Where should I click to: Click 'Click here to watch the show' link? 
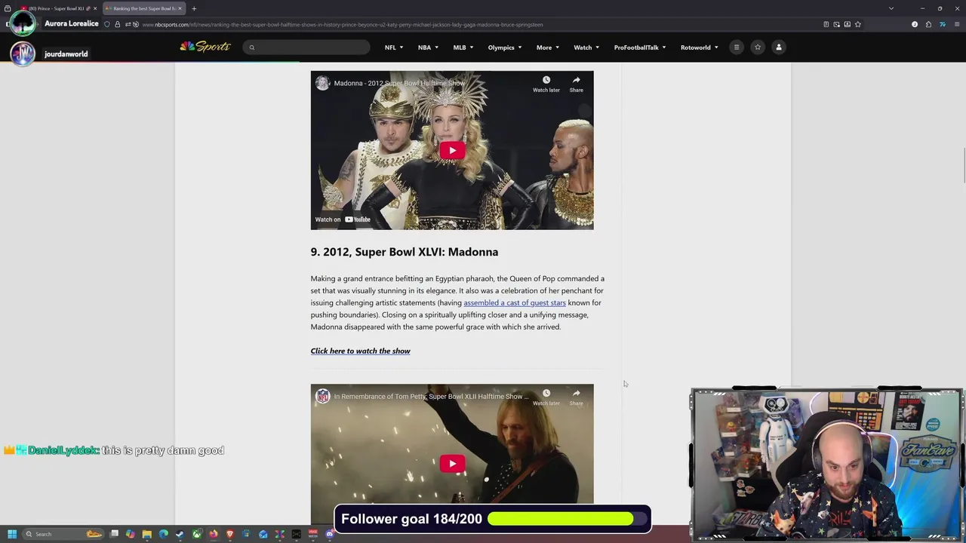360,351
